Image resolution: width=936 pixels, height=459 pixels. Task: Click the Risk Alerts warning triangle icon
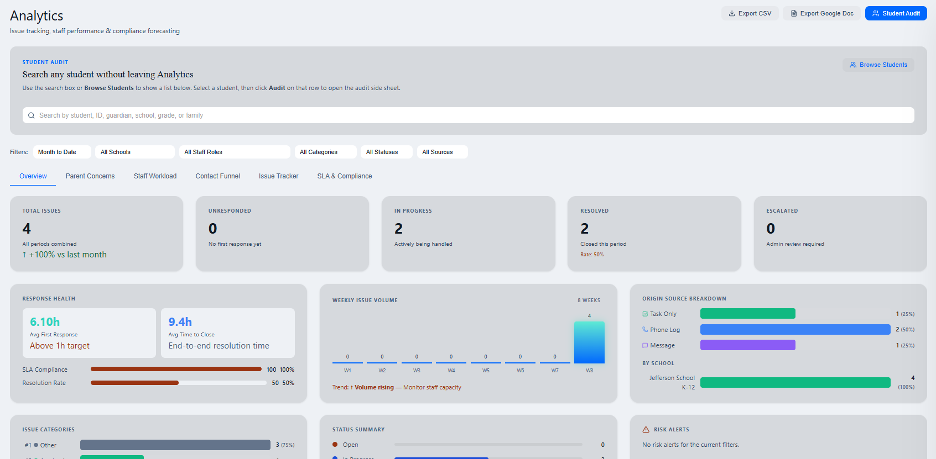point(646,429)
